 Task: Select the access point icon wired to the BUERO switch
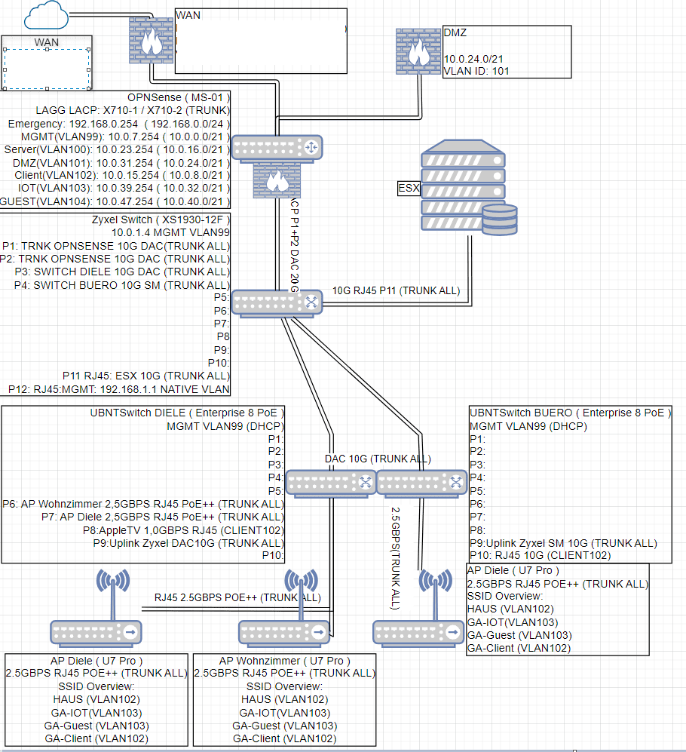click(418, 607)
